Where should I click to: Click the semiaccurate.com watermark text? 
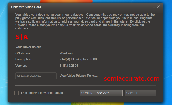pyautogui.click(x=132, y=78)
